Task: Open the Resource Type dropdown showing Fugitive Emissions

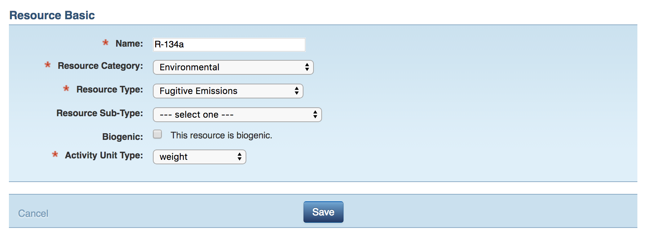Action: [228, 91]
